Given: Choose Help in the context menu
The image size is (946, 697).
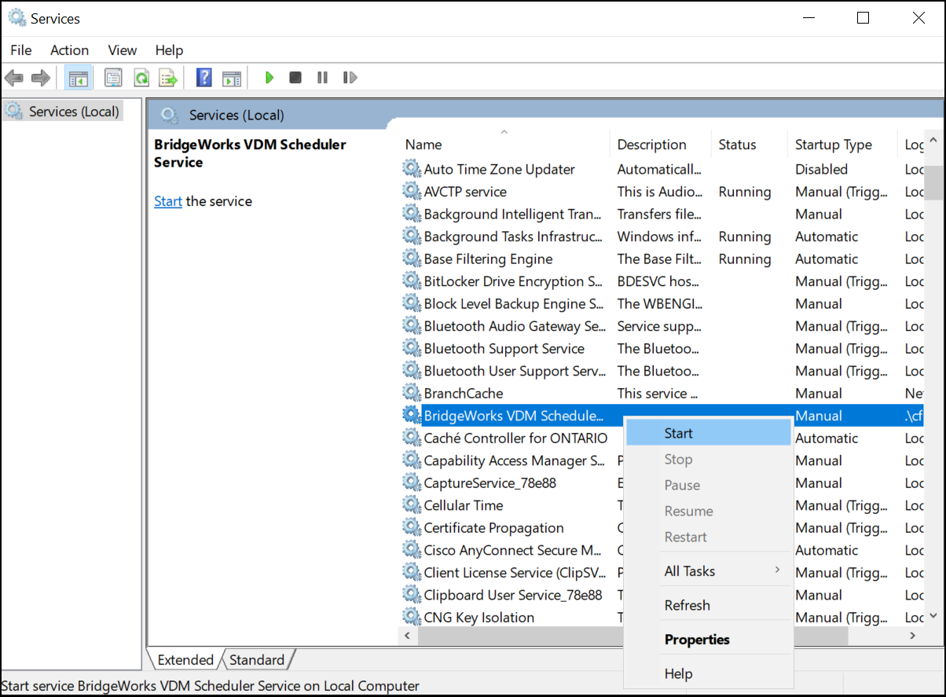Looking at the screenshot, I should (x=709, y=673).
